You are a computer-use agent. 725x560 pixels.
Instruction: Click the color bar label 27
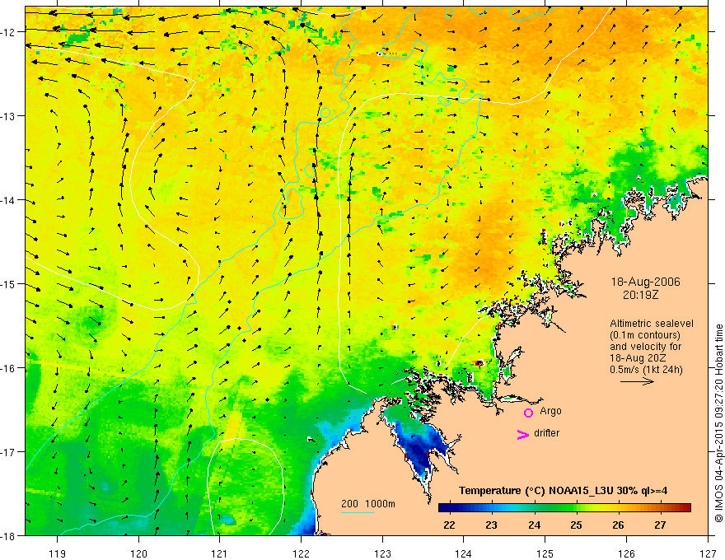tap(660, 525)
